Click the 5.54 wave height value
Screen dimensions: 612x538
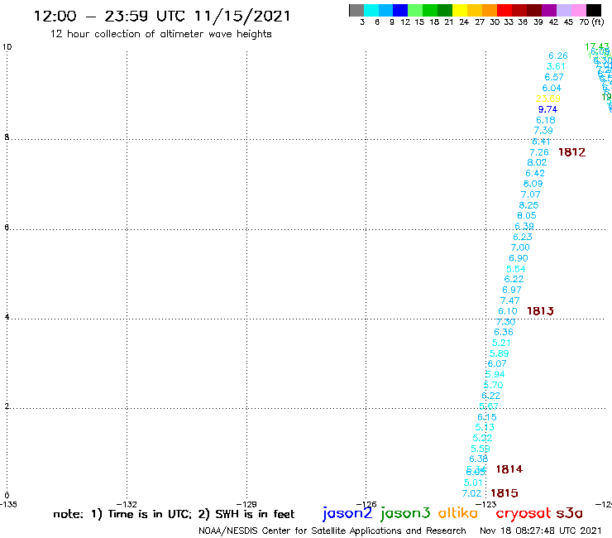click(516, 269)
